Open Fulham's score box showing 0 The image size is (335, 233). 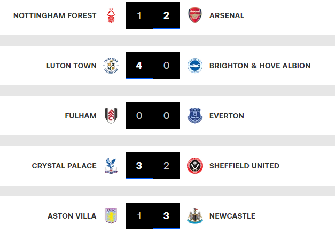pos(139,116)
